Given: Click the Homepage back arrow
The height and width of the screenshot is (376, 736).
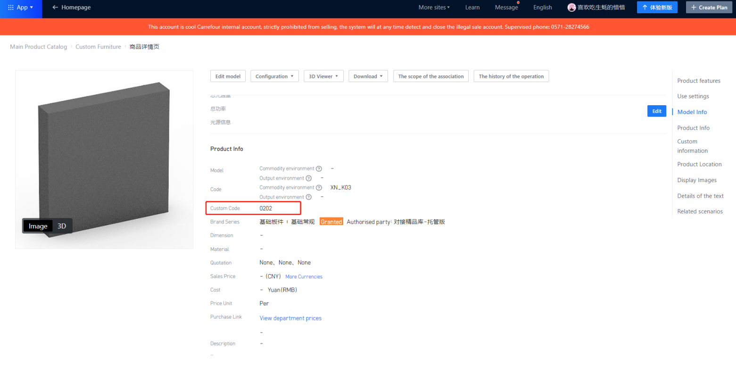Looking at the screenshot, I should point(55,8).
